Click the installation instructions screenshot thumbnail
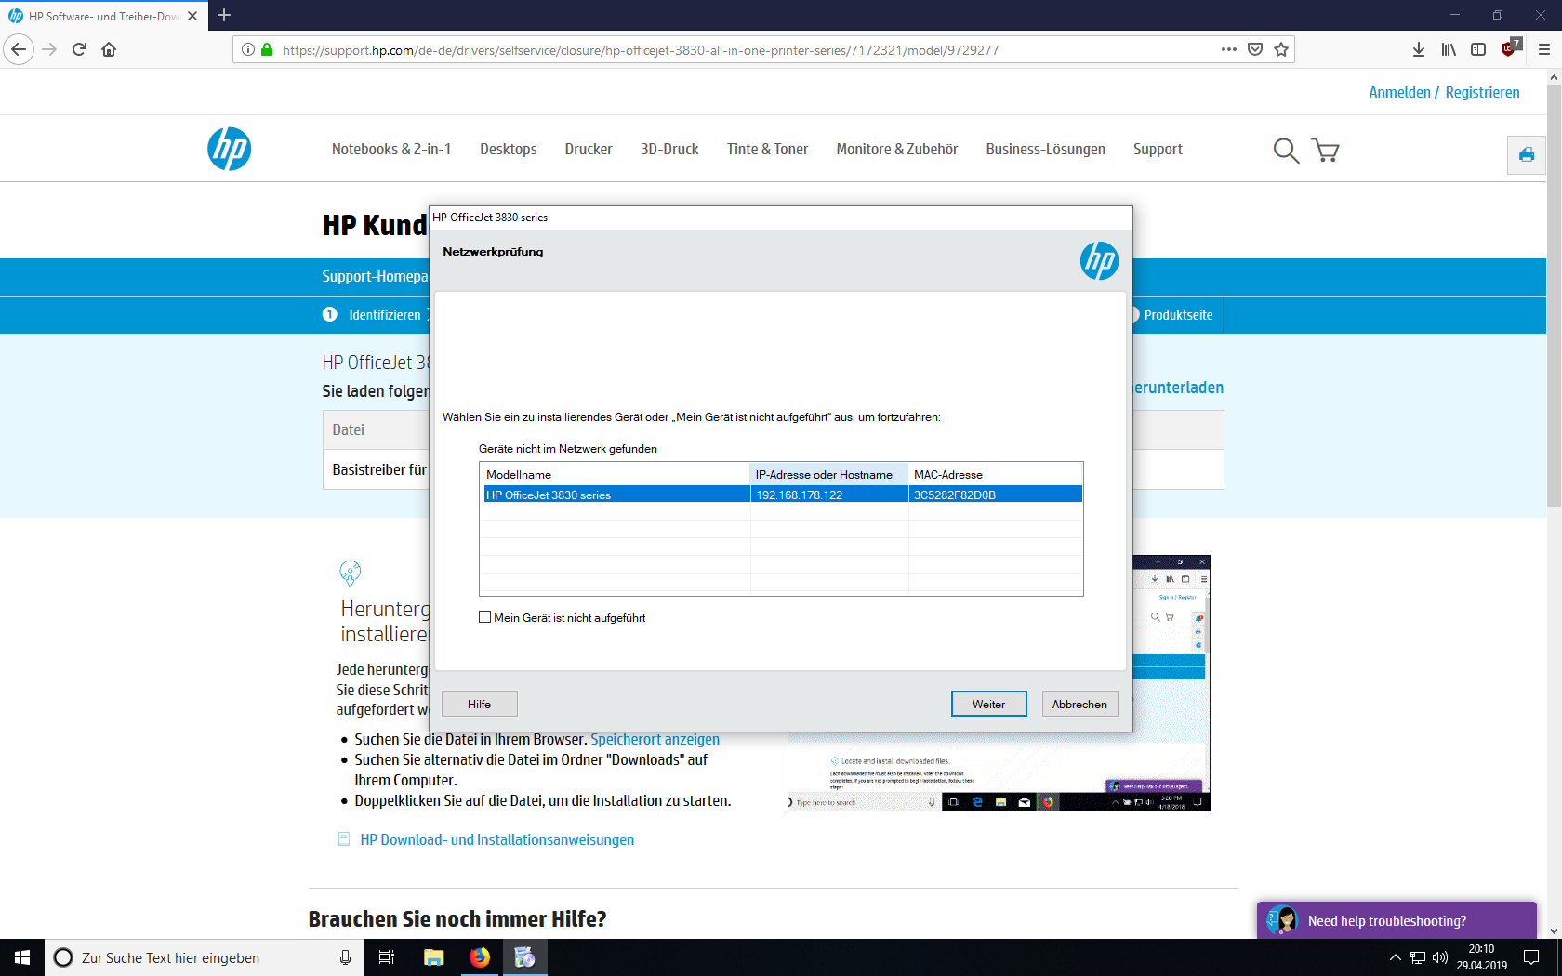 tap(999, 683)
